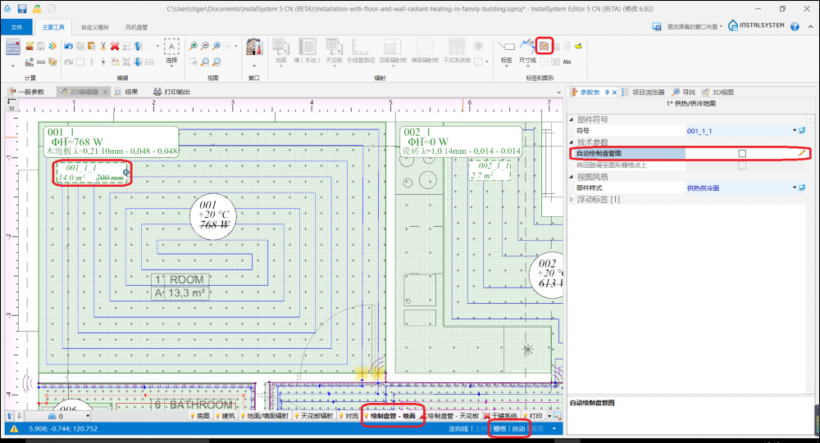Screen dimensions: 820x443
Task: Click the Abc text tool icon
Action: coord(567,61)
